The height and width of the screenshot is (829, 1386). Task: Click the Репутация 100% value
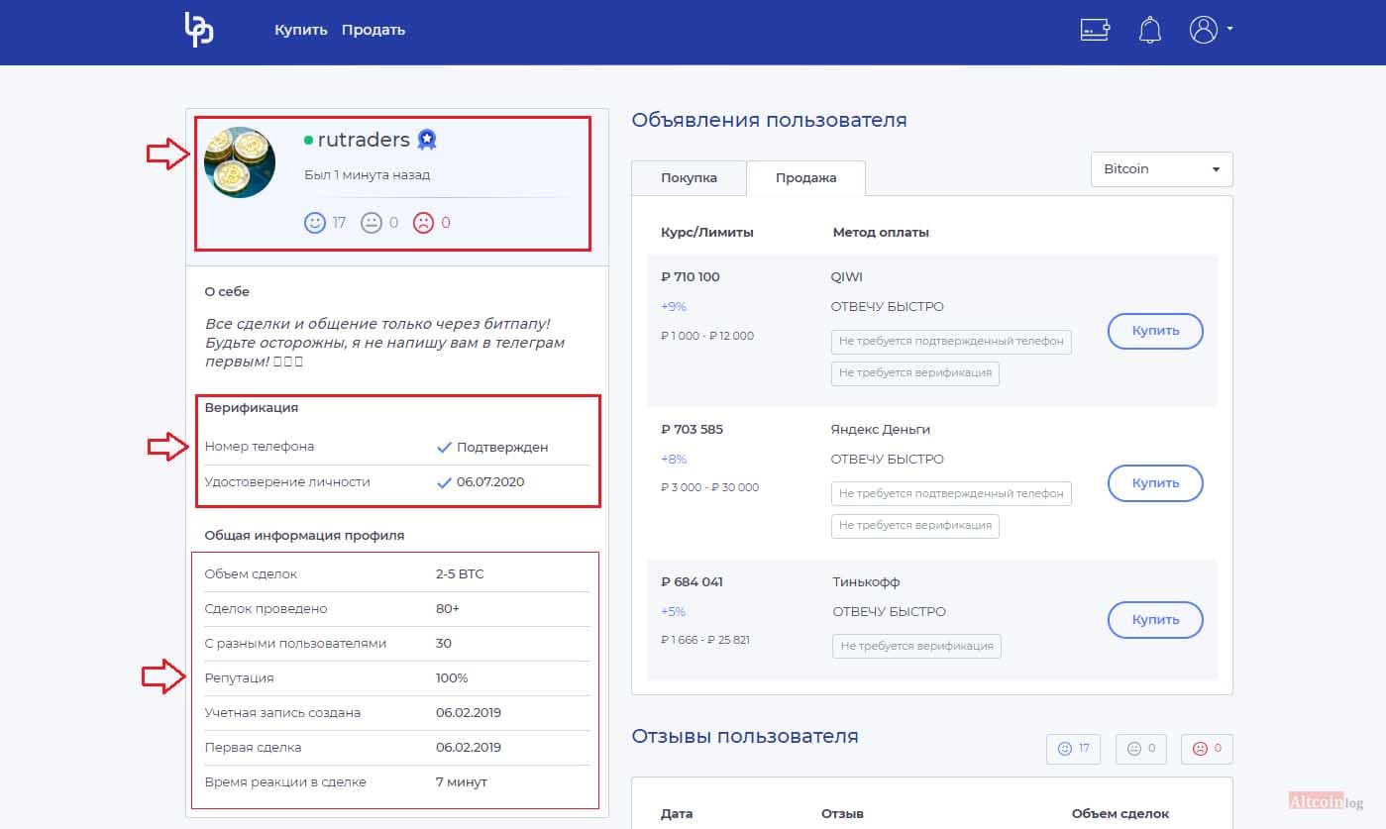pyautogui.click(x=452, y=678)
